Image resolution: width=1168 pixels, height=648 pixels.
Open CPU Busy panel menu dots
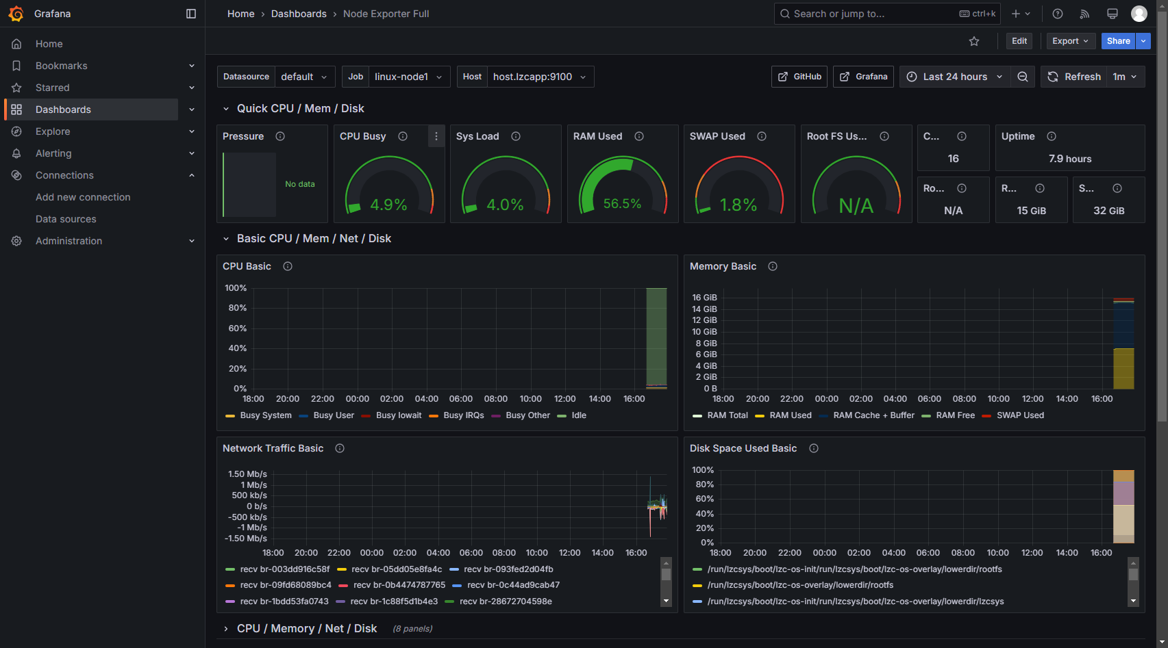[x=436, y=136]
